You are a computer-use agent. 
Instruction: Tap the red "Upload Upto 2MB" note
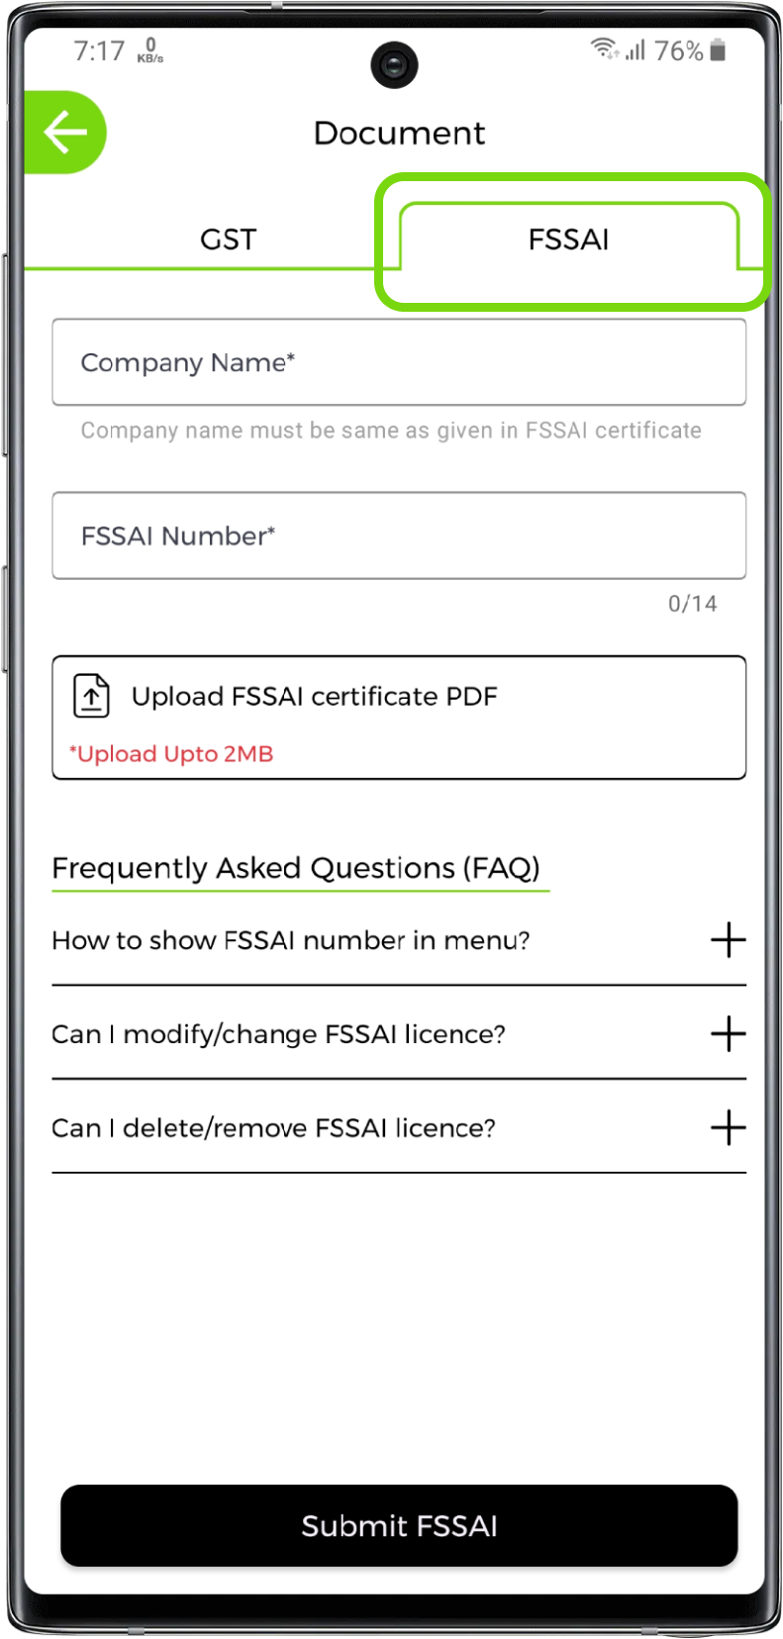(171, 754)
